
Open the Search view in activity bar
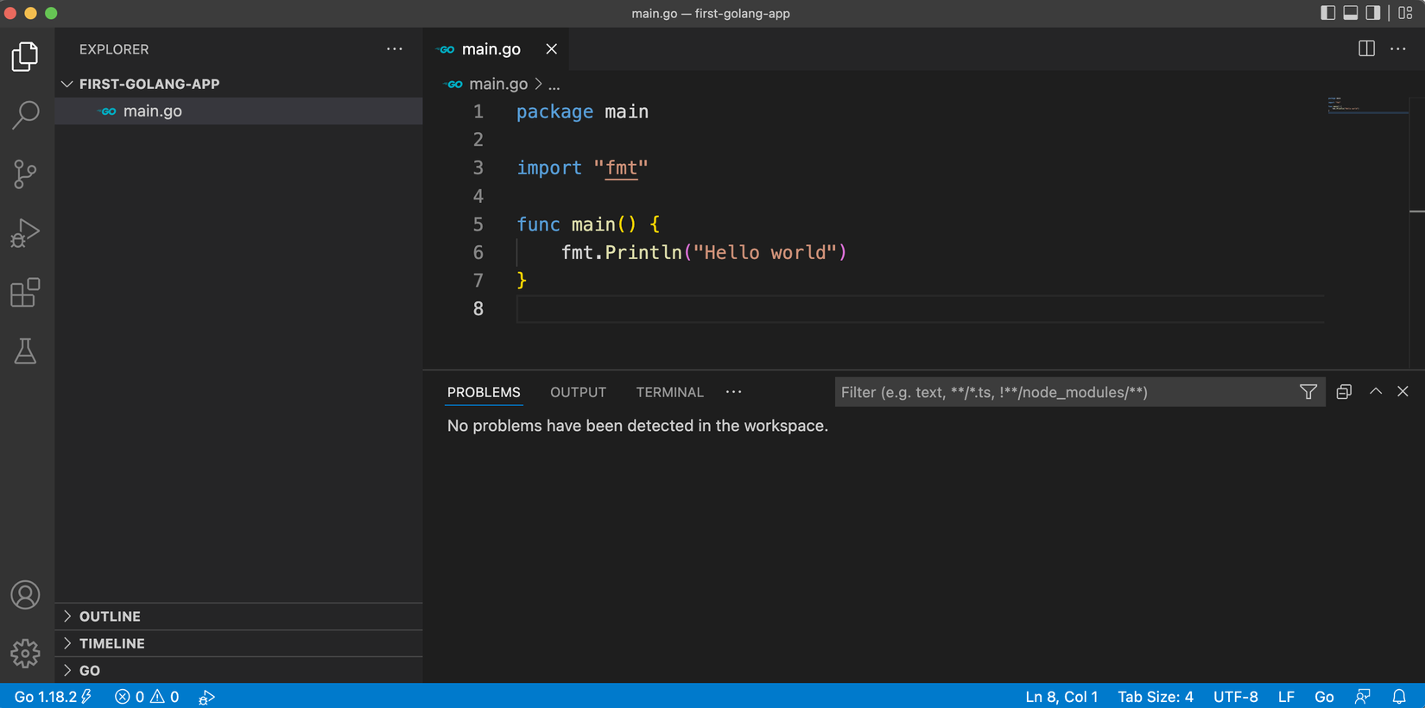[x=25, y=115]
